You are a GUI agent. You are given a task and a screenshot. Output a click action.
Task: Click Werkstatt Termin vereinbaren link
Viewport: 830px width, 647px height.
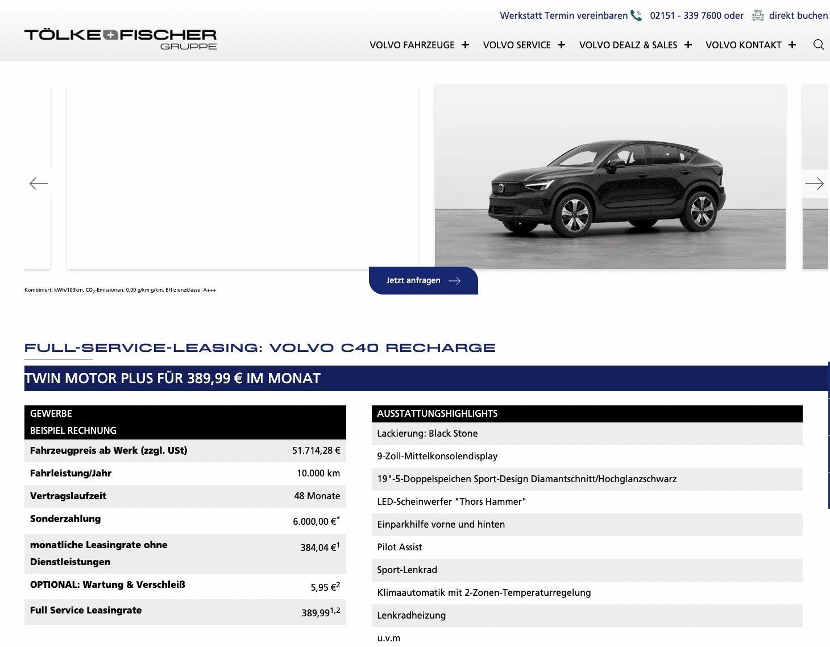564,15
